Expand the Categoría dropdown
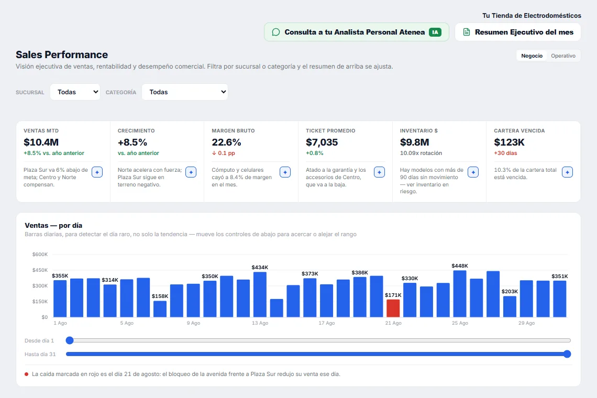This screenshot has height=398, width=597. click(x=185, y=92)
